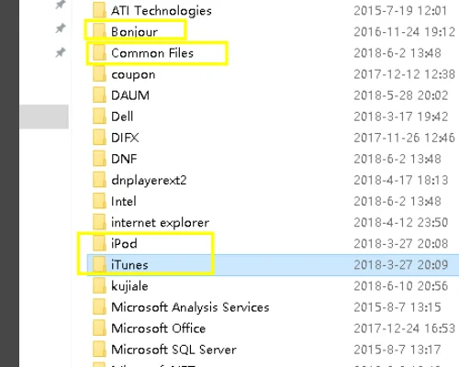Select the ATI Technologies folder name
Image resolution: width=459 pixels, height=367 pixels.
point(162,11)
